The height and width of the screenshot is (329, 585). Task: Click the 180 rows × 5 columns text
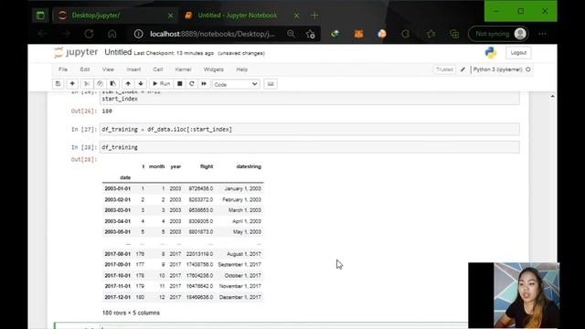tap(131, 313)
